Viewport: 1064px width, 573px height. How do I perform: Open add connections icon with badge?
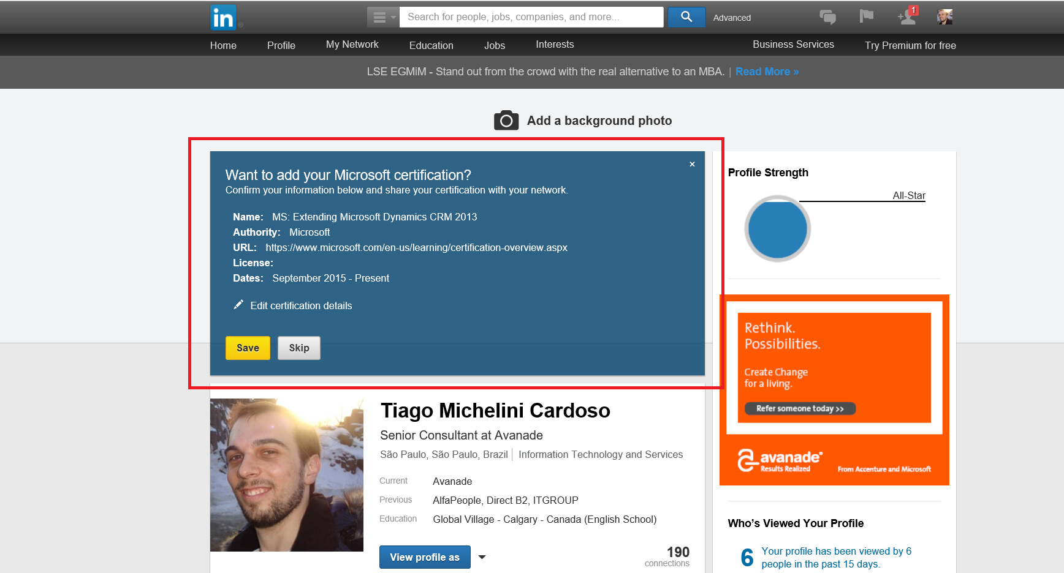907,17
